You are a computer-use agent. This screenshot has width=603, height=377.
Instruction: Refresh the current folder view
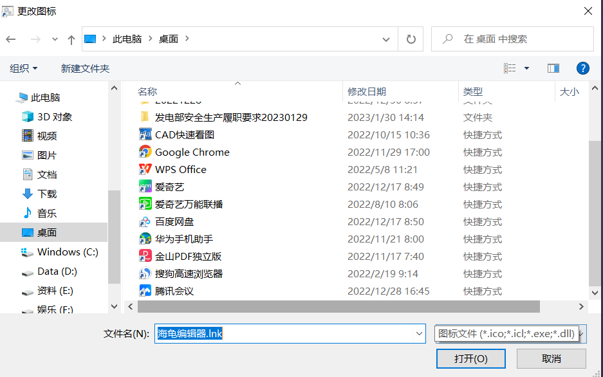pos(411,39)
